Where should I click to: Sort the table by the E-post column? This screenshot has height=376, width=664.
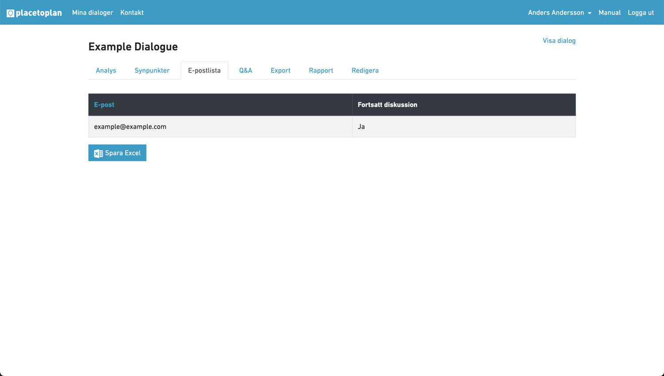pyautogui.click(x=104, y=104)
